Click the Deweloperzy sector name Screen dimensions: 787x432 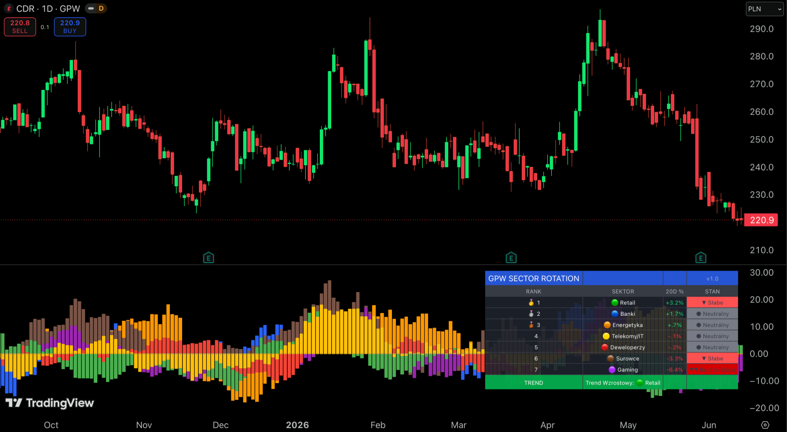(x=627, y=347)
